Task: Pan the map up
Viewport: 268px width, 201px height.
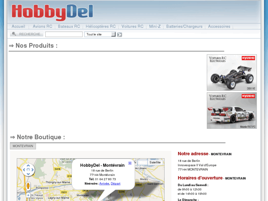Action: (x=28, y=166)
